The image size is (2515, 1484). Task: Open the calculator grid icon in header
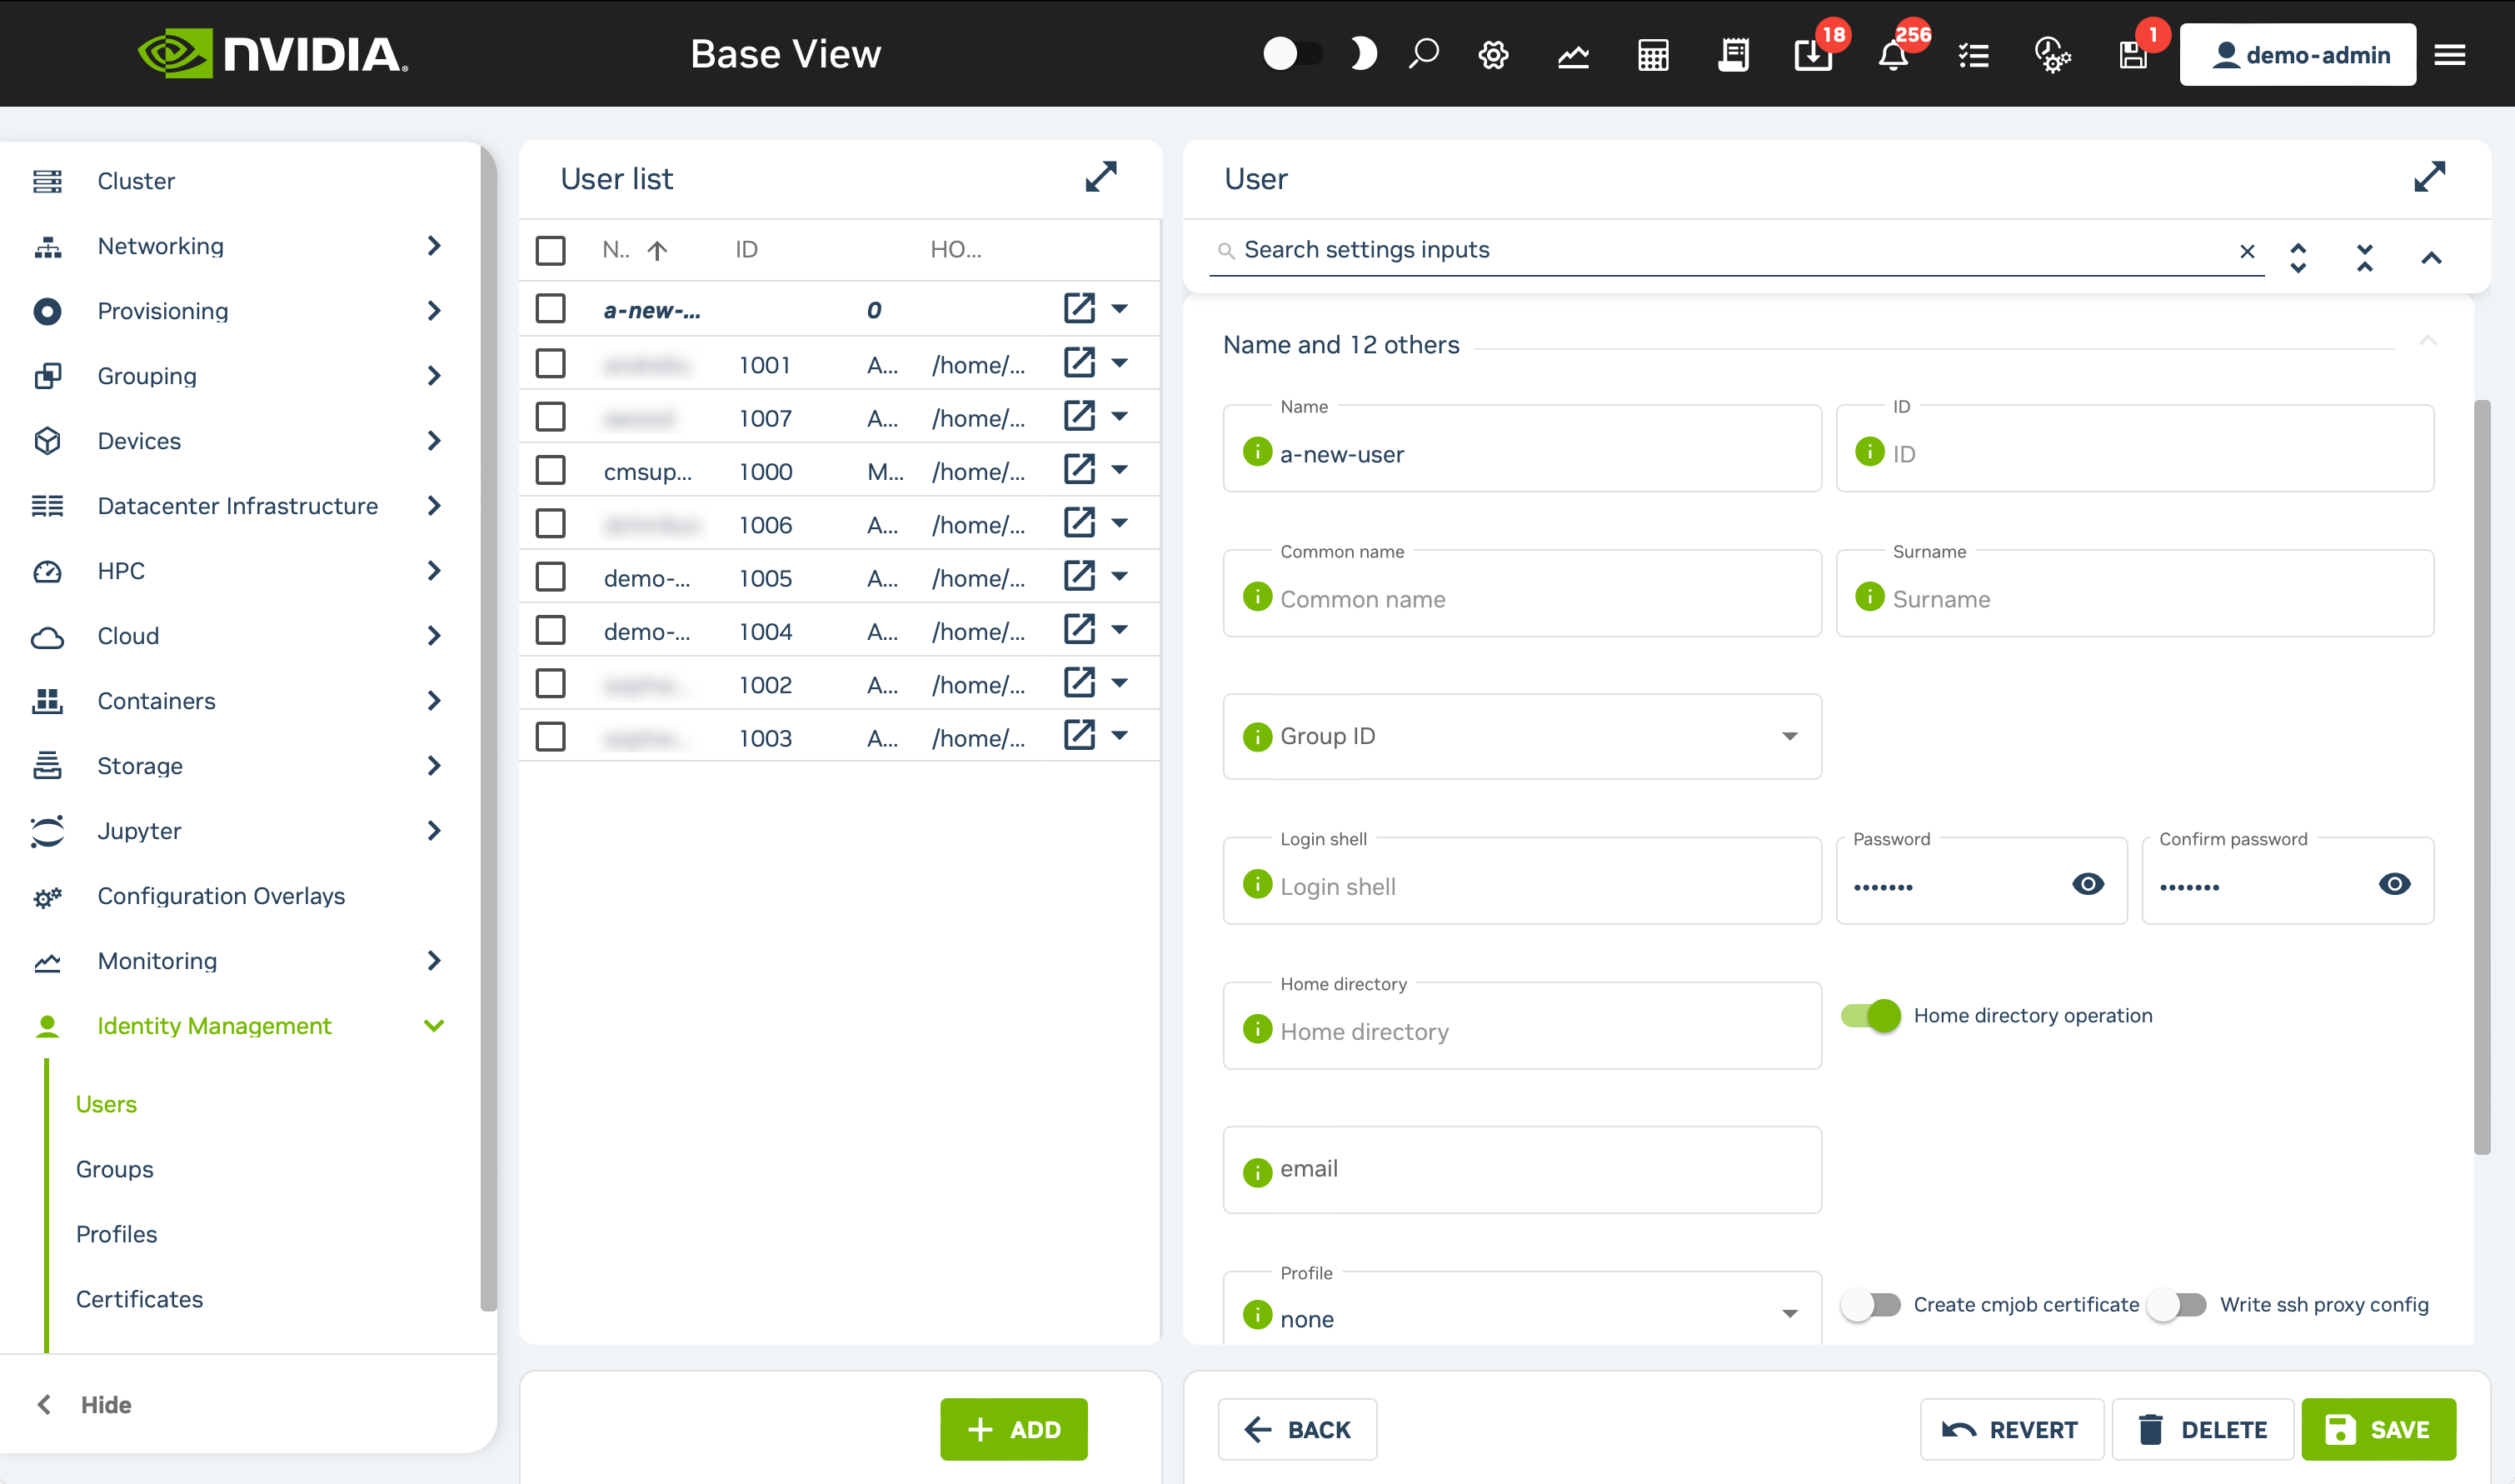[x=1654, y=55]
